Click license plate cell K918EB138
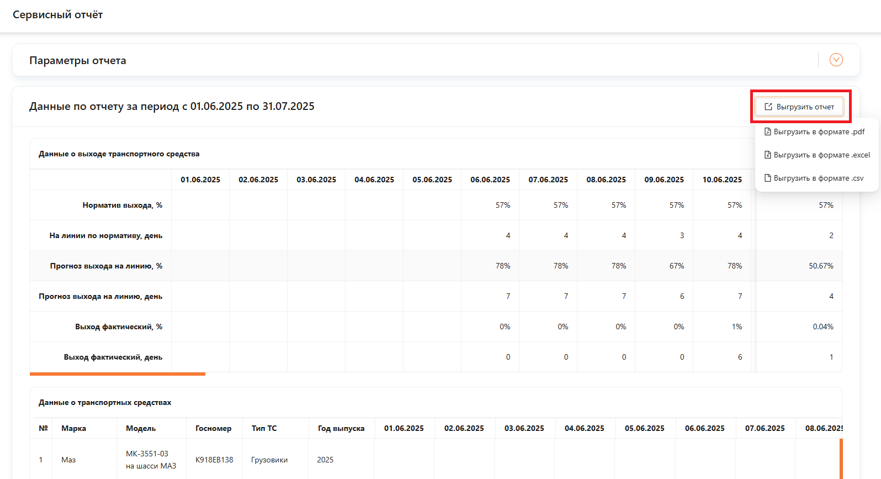 (214, 460)
